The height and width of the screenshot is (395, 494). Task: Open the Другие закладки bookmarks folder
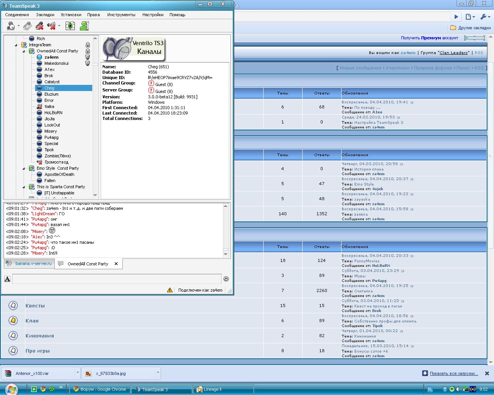470,28
